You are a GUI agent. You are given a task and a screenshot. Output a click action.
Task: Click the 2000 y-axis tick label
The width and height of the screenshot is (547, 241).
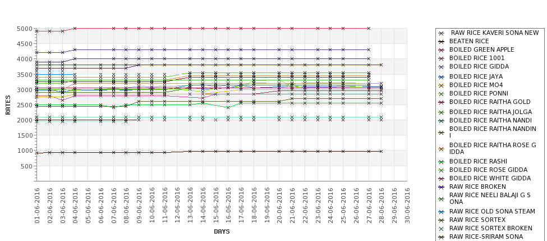click(25, 120)
